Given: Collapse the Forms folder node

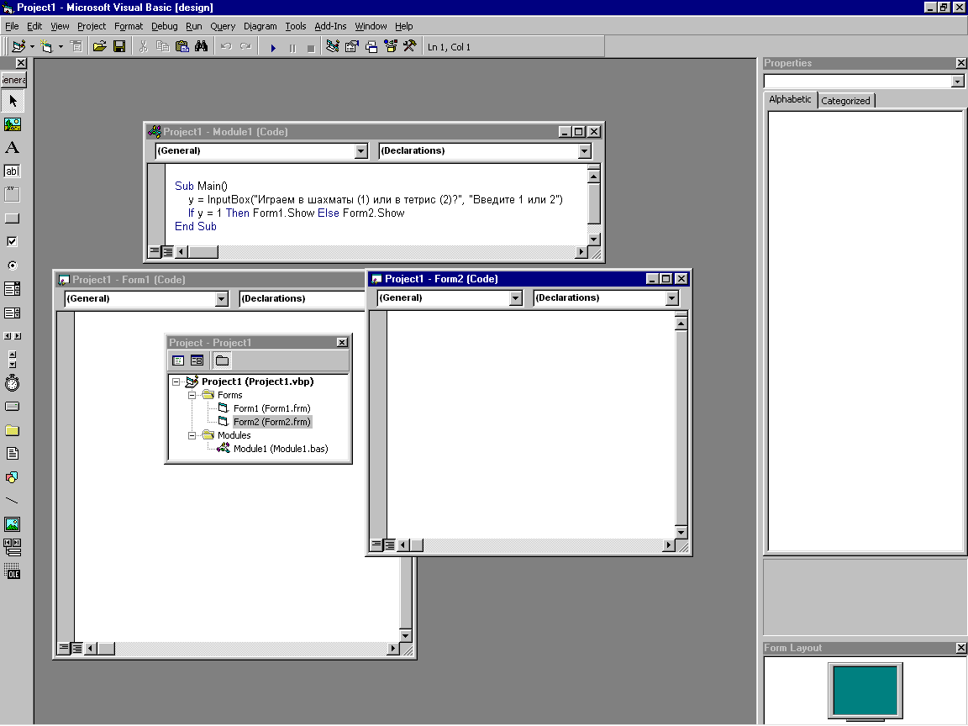Looking at the screenshot, I should pyautogui.click(x=192, y=395).
